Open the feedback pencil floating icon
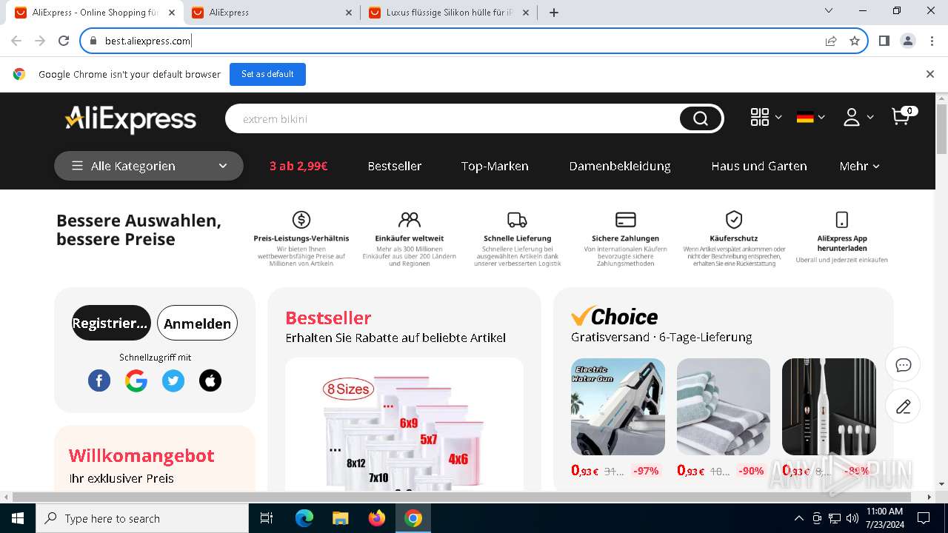948x533 pixels. (903, 406)
